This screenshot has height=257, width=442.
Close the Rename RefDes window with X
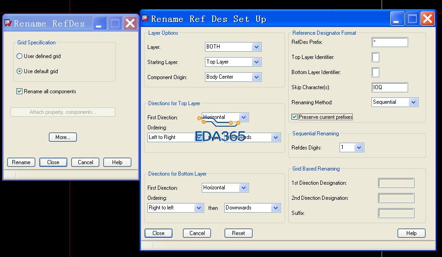[x=130, y=23]
